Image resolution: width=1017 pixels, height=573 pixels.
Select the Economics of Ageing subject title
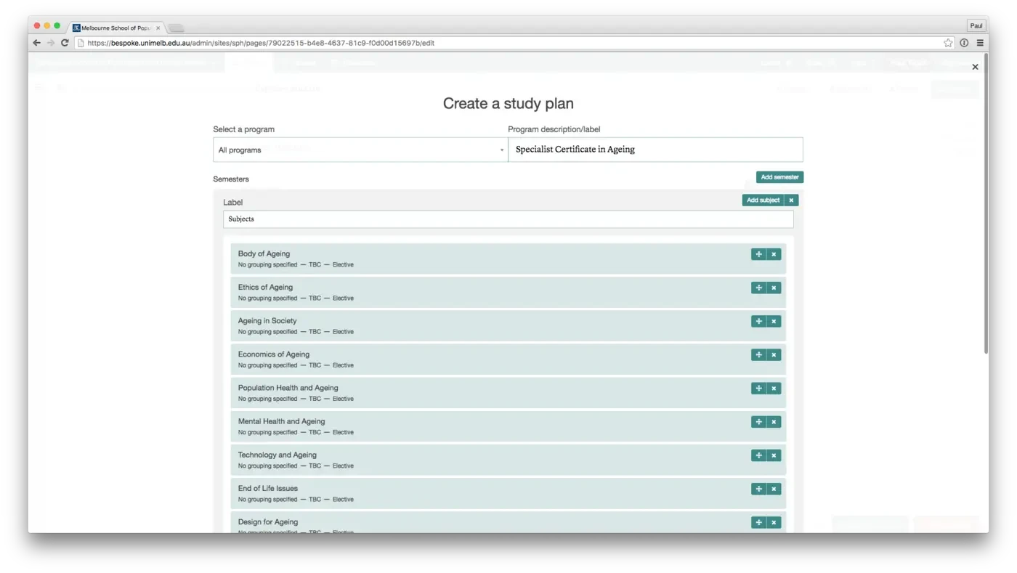point(273,354)
